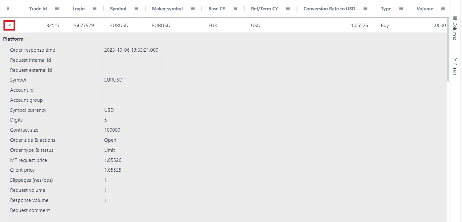Open the Symbol column menu icon

pos(136,9)
